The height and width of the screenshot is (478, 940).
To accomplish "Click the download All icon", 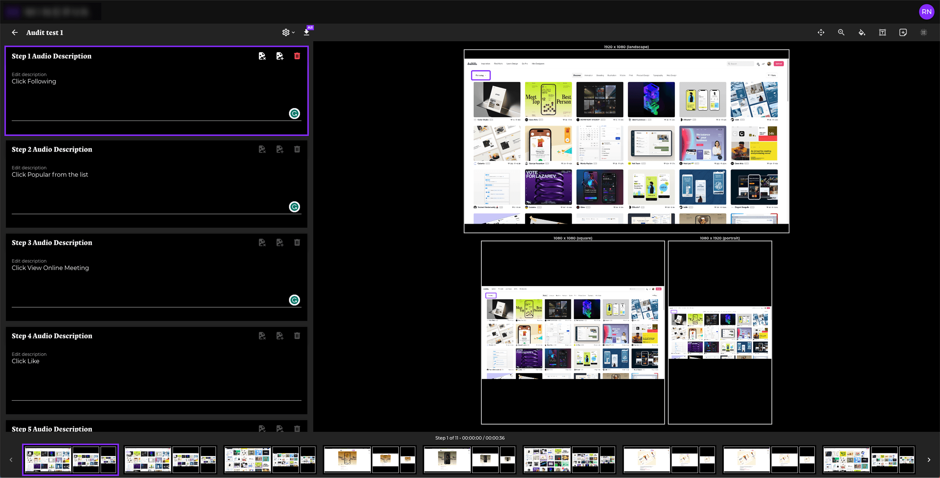I will (x=307, y=32).
